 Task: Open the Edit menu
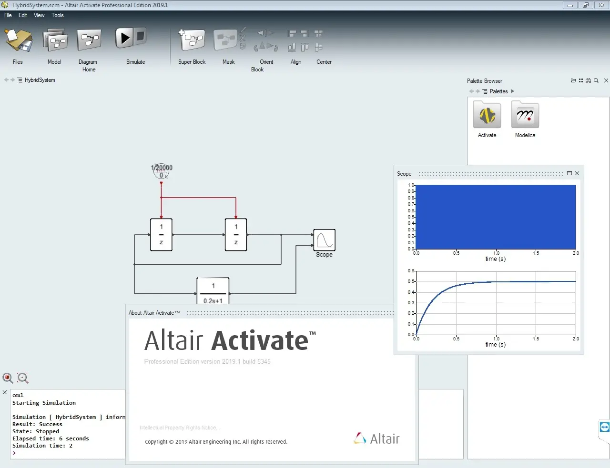point(22,15)
